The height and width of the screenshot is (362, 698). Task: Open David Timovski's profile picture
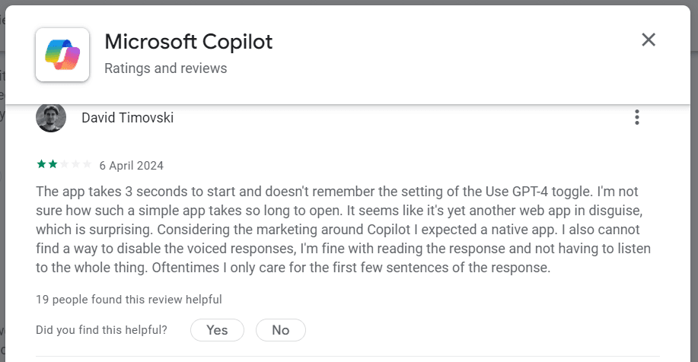[x=51, y=118]
